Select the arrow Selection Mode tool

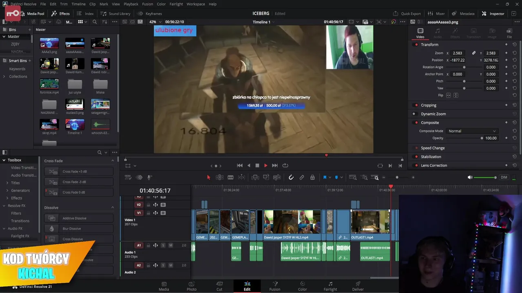[208, 177]
